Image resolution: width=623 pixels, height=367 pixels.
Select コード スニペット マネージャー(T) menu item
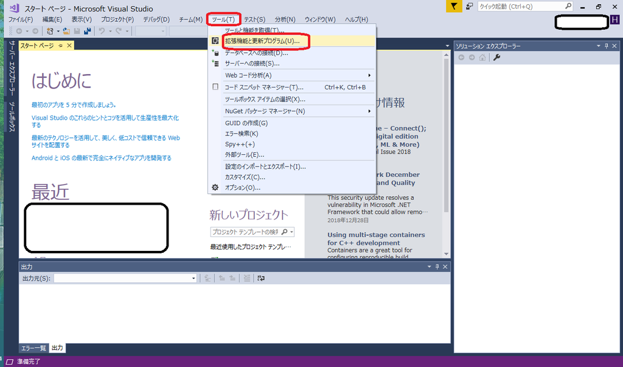click(291, 87)
